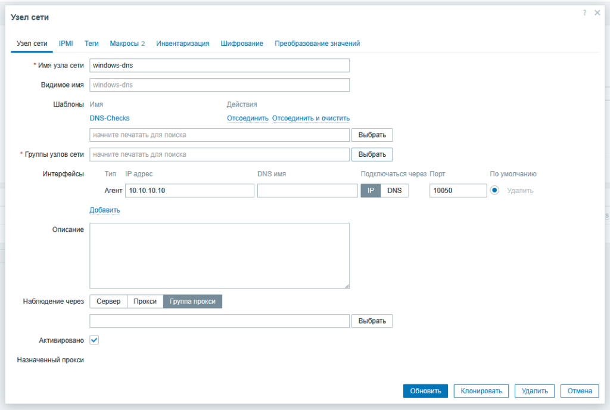The image size is (610, 410).
Task: Select IP connection mode
Action: 370,191
